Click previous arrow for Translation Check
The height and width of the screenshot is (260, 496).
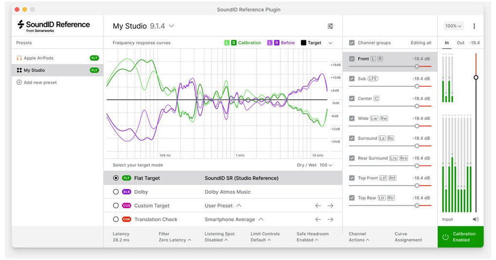pos(318,220)
